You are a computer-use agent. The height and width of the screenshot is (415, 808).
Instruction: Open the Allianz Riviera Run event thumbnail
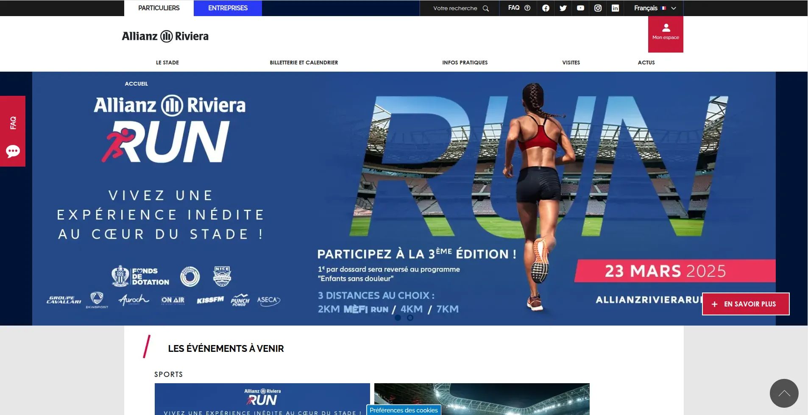tap(262, 399)
